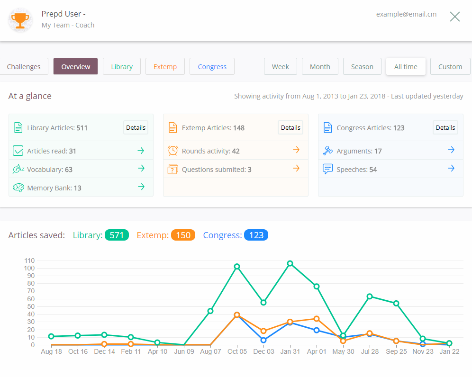This screenshot has width=472, height=377.
Task: Click the Memory Bank brain icon
Action: click(x=18, y=188)
